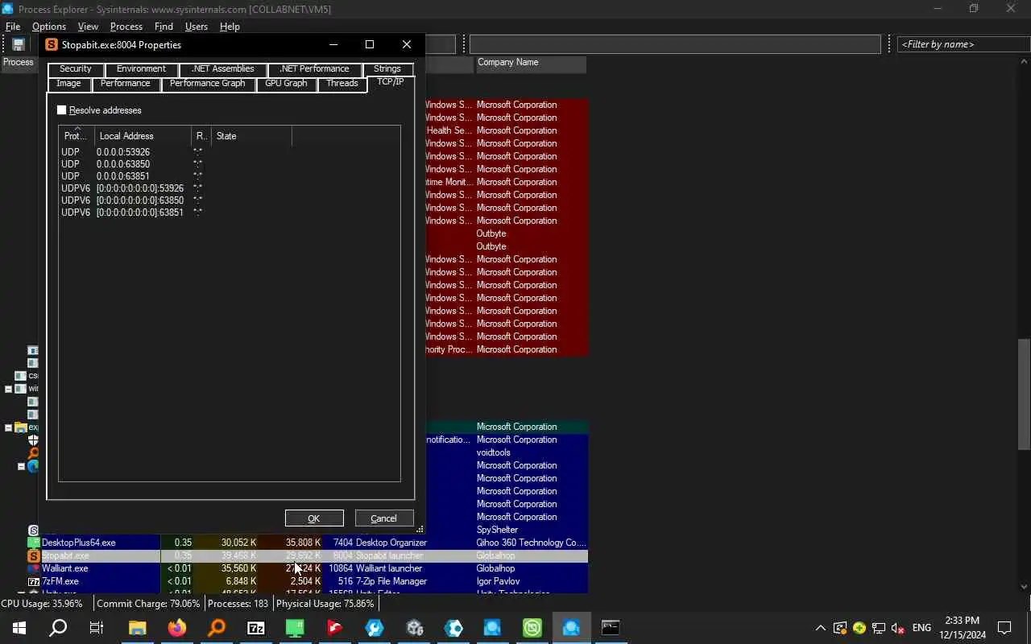1031x644 pixels.
Task: Open the notification center icon
Action: tap(1004, 628)
